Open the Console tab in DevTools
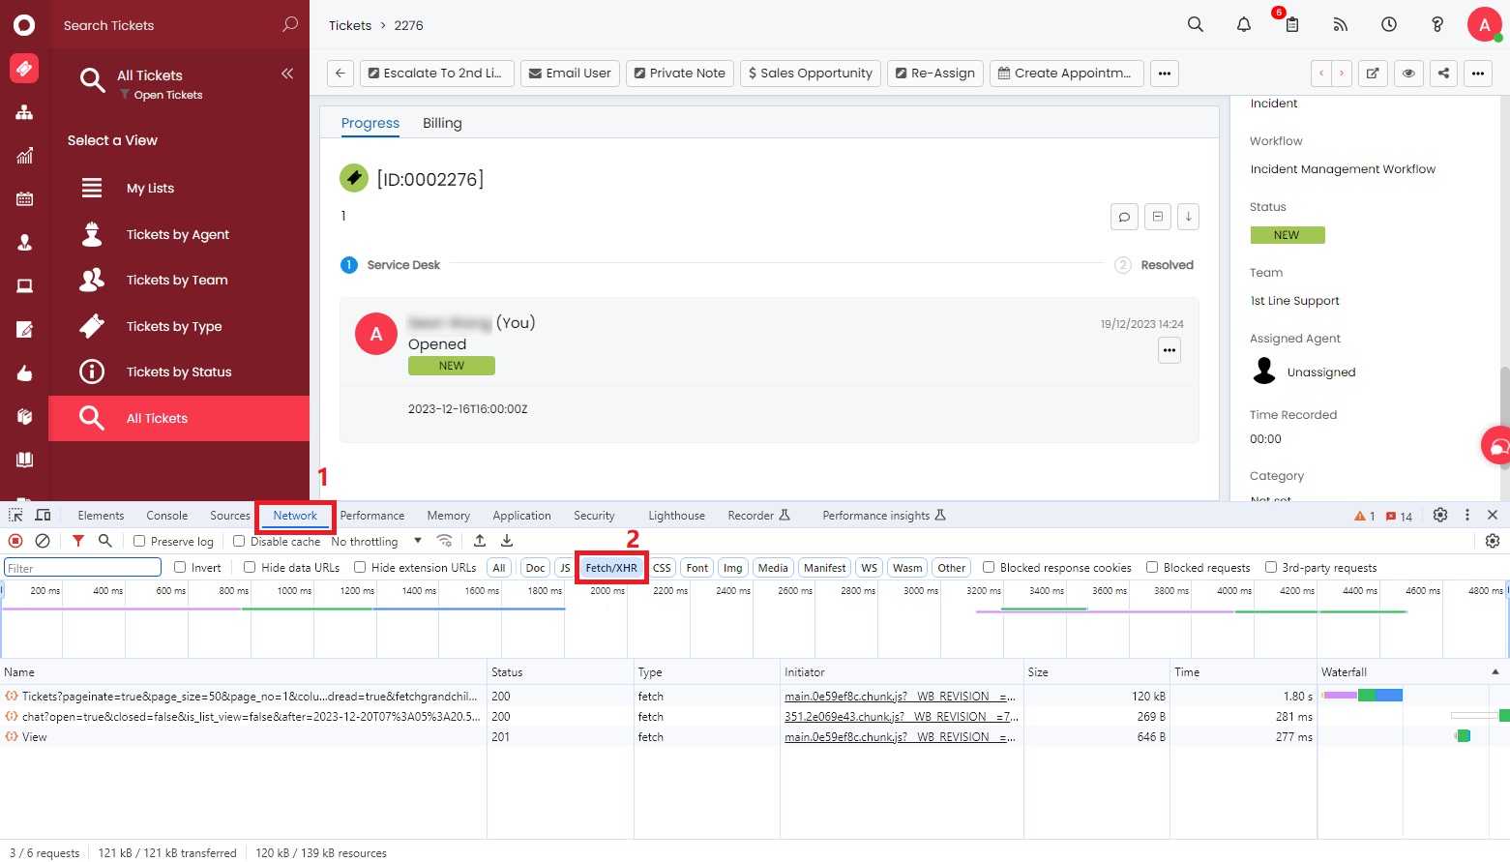This screenshot has height=862, width=1510. (166, 516)
